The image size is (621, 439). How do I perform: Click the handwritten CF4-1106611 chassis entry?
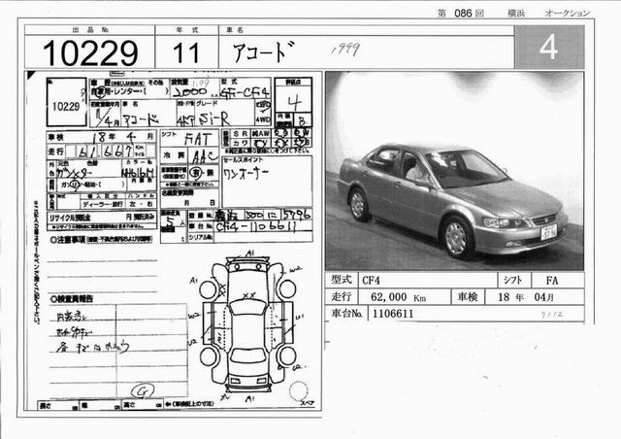[x=256, y=227]
